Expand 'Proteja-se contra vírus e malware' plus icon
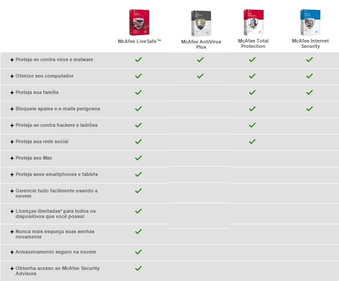Image resolution: width=339 pixels, height=281 pixels. click(x=12, y=60)
